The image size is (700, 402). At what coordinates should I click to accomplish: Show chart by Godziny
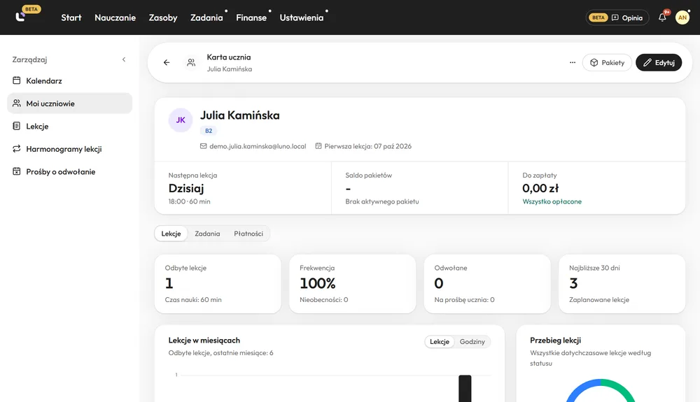(x=472, y=342)
